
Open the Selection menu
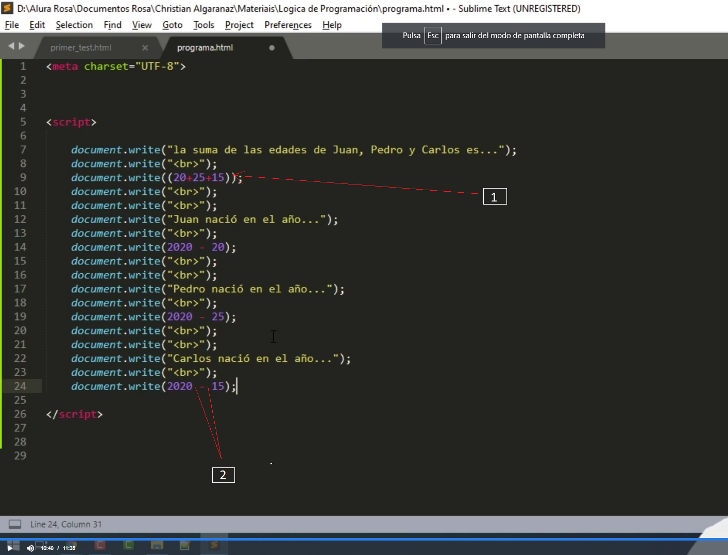coord(74,25)
